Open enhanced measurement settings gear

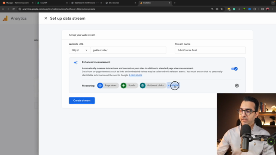(237, 86)
